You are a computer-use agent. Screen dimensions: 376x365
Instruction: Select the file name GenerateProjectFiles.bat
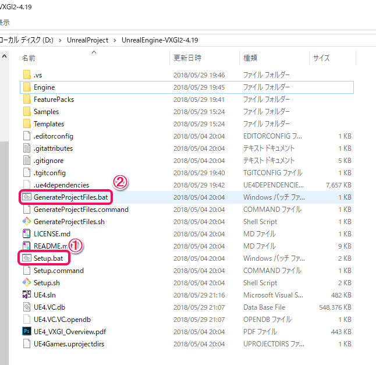71,197
